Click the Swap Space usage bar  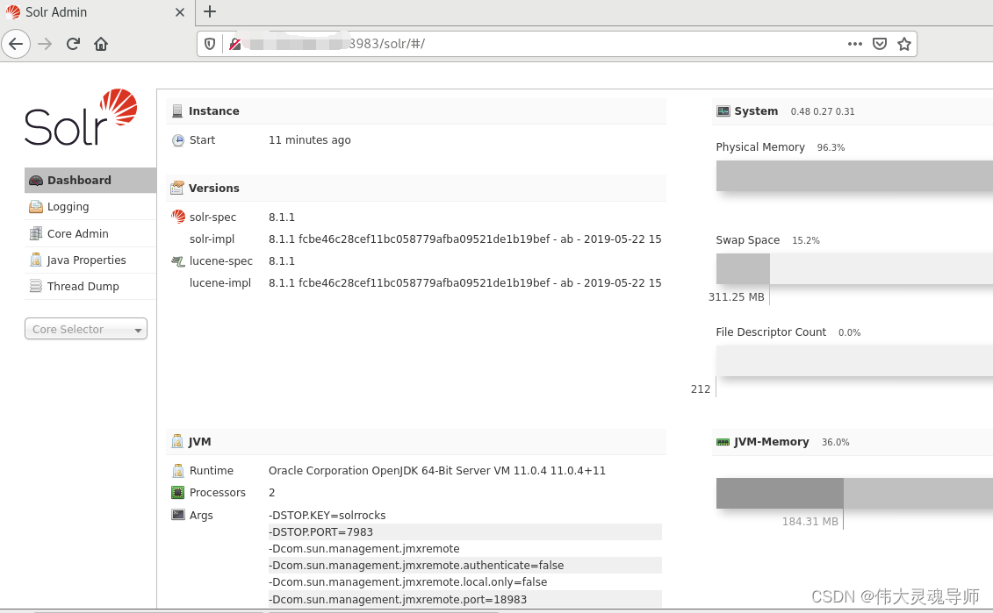[854, 269]
